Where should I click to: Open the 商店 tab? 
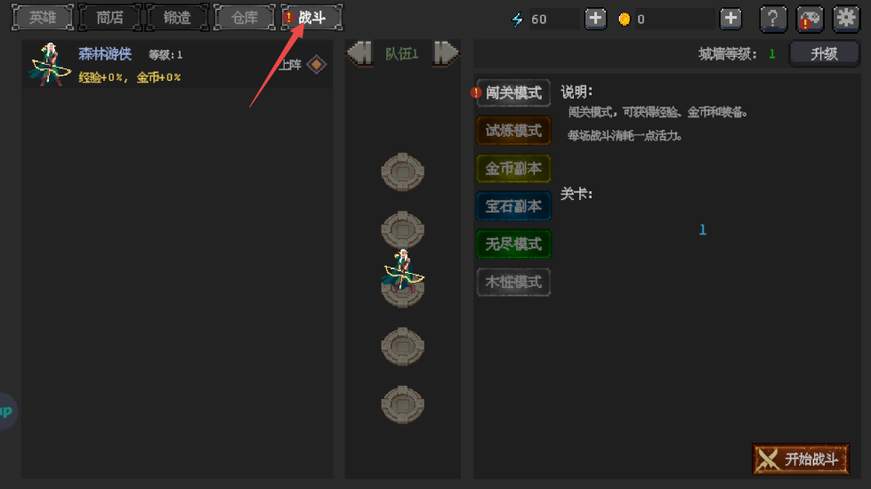pos(110,18)
